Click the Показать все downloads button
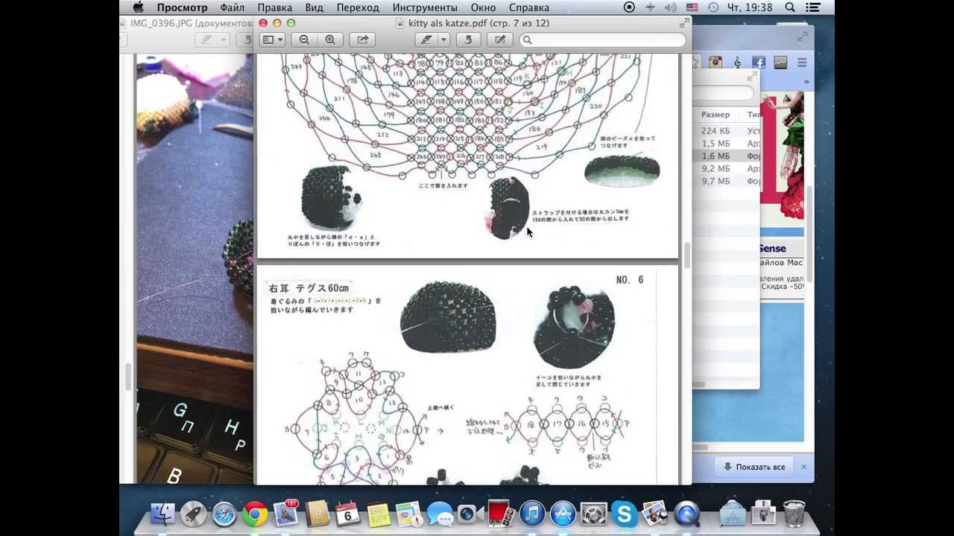 753,467
